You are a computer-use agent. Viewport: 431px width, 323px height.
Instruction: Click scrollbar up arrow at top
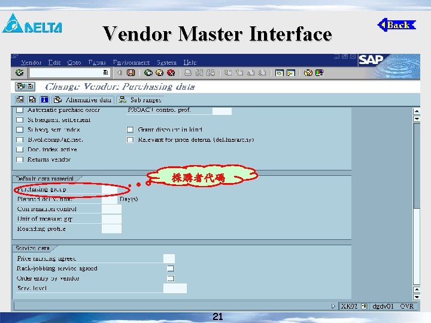417,111
